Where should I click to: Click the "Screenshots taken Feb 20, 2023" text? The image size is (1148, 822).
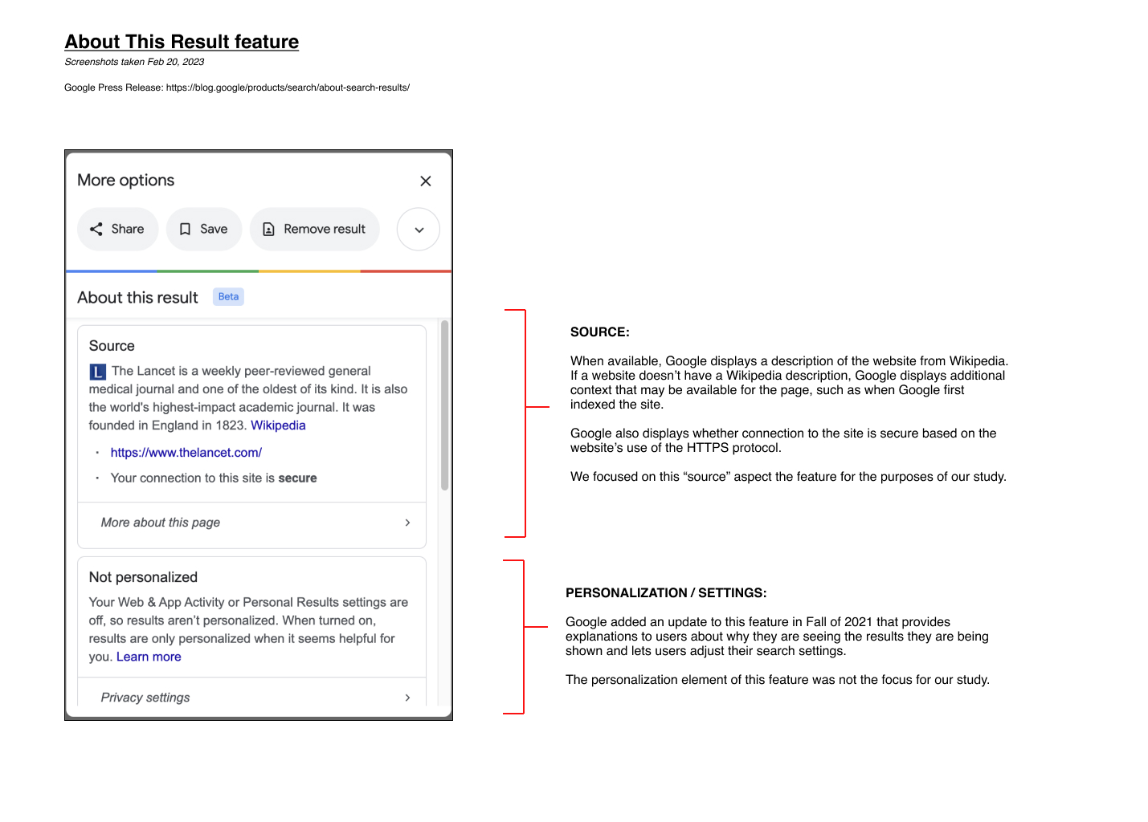pyautogui.click(x=134, y=62)
